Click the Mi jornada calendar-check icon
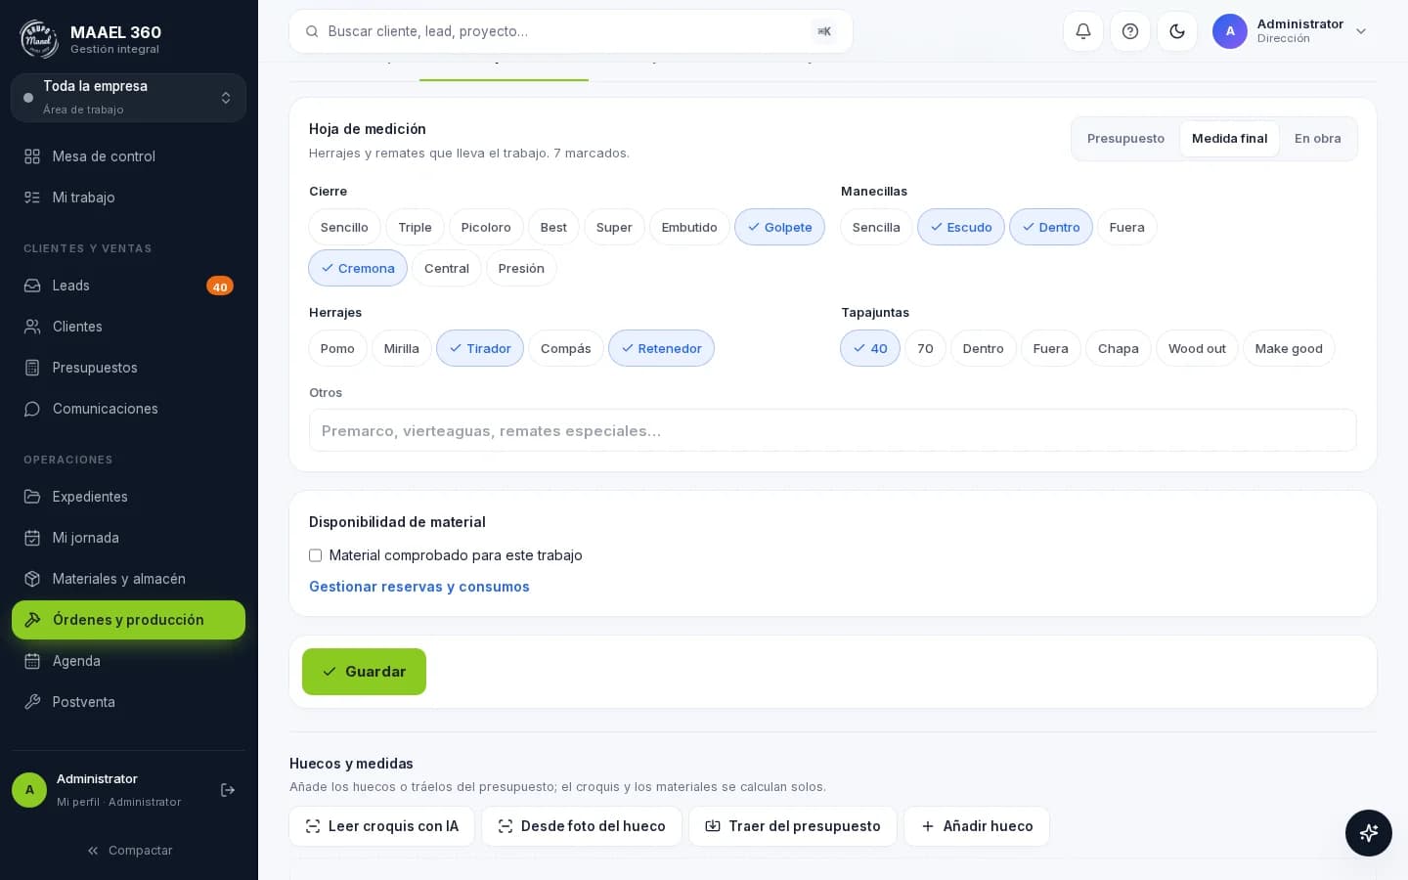Viewport: 1408px width, 880px height. click(32, 538)
